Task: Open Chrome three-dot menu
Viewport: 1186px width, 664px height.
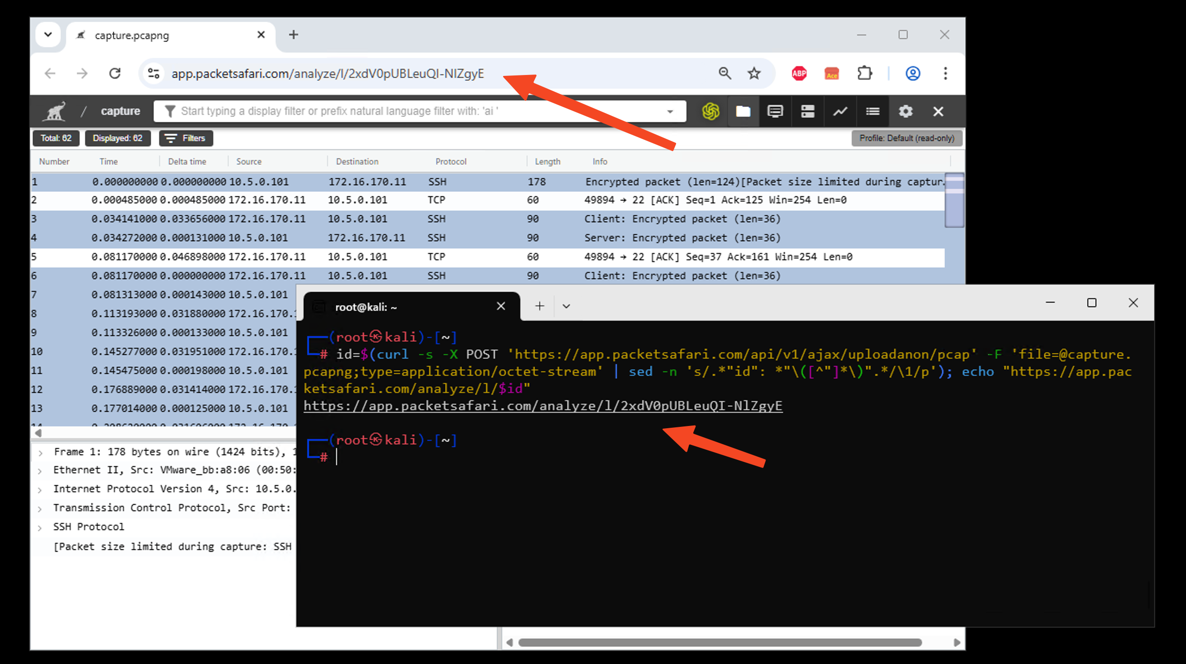Action: coord(945,73)
